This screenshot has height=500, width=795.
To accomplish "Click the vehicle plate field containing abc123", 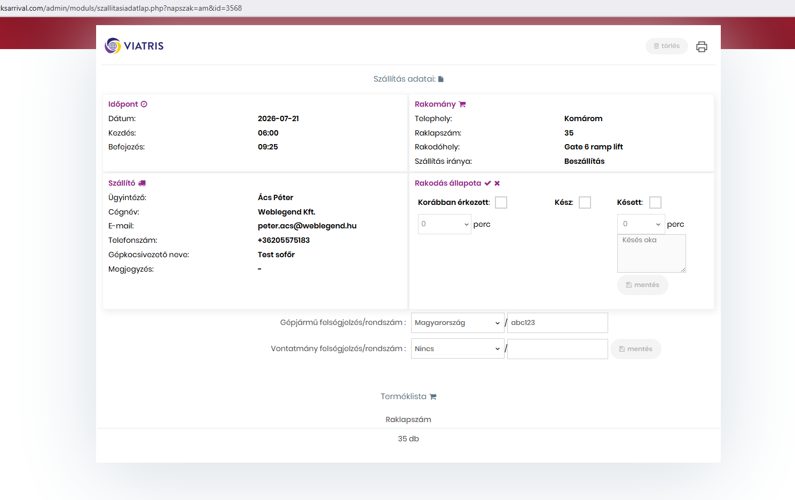I will tap(557, 323).
